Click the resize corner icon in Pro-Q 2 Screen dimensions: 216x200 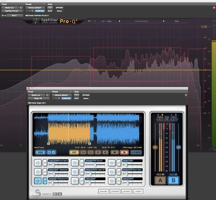coord(214,149)
